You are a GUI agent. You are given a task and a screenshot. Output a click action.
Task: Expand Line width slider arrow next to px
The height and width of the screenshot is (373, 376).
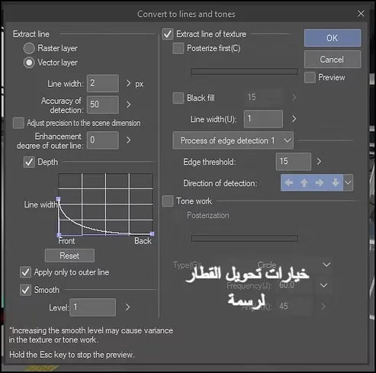tap(128, 83)
